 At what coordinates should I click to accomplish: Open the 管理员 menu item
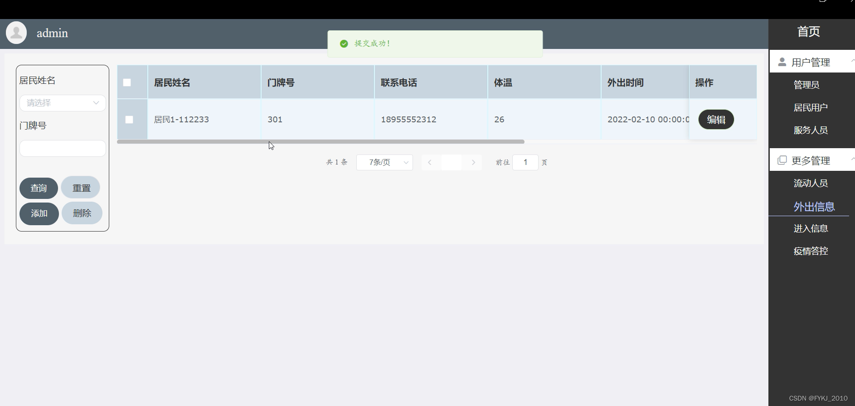[x=806, y=85]
